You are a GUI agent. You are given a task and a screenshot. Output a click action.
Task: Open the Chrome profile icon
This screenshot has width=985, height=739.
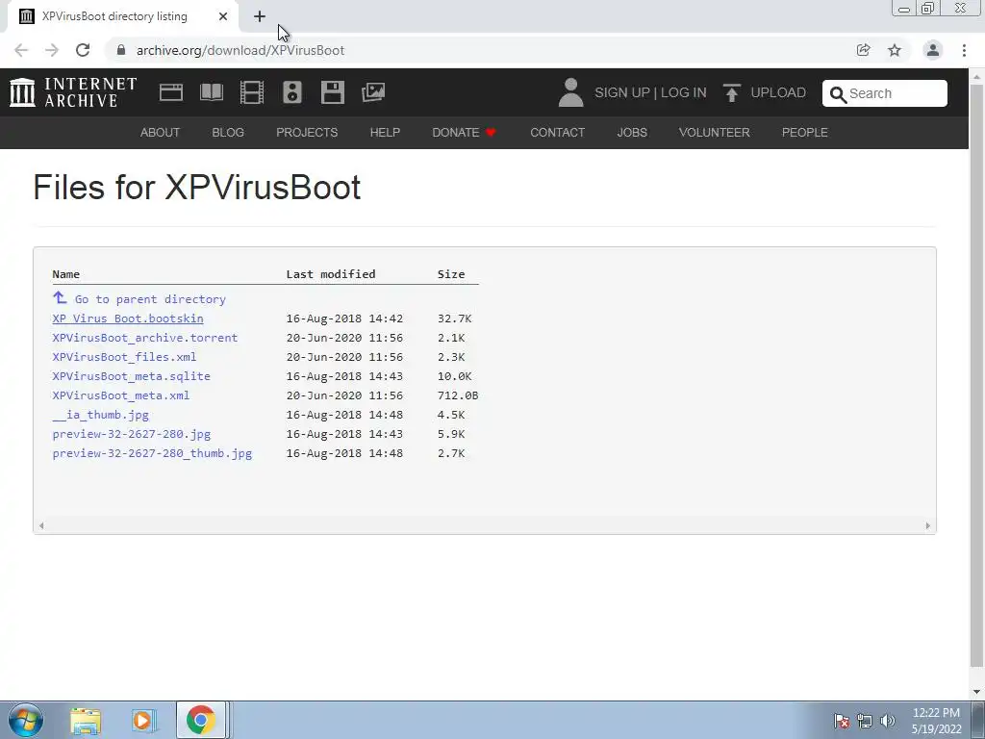[x=933, y=50]
